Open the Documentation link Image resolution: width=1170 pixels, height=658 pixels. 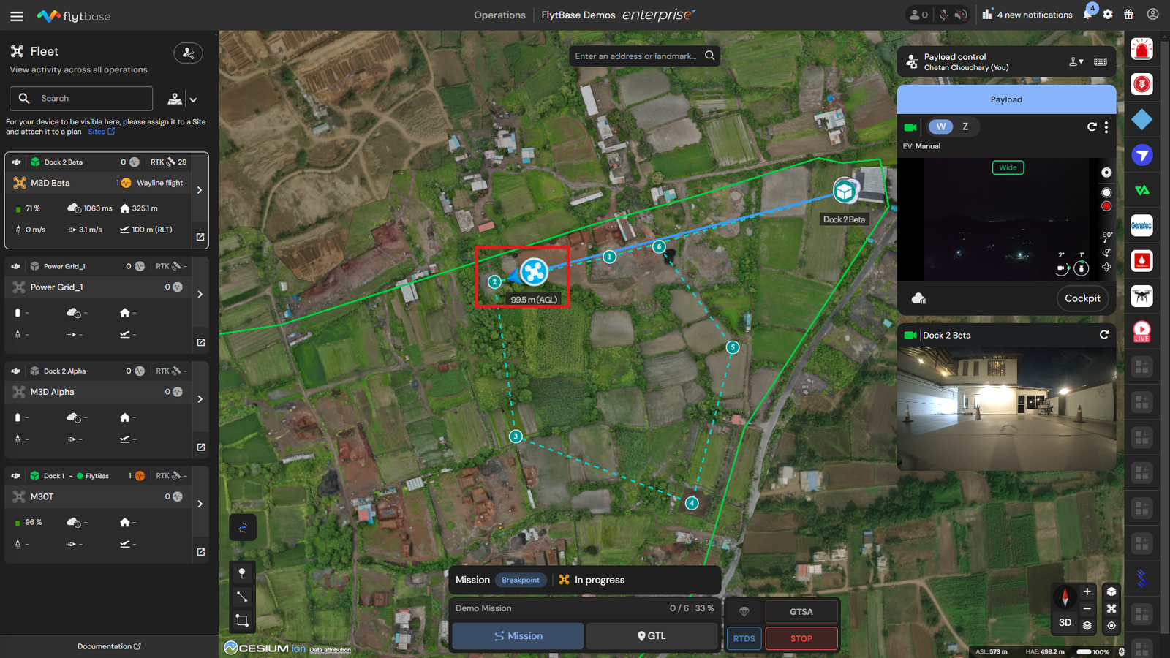[x=109, y=646]
